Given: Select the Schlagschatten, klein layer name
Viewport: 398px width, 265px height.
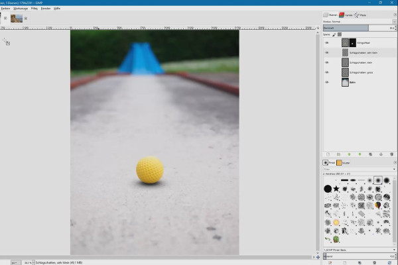Looking at the screenshot, I should (x=361, y=63).
